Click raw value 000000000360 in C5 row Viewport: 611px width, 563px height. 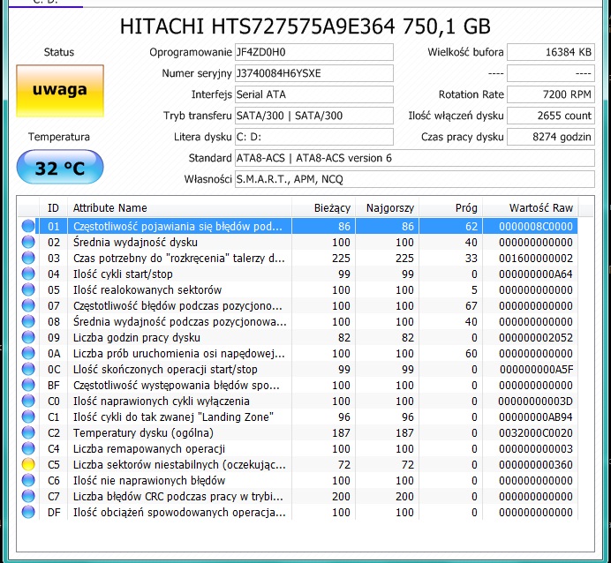pos(536,464)
